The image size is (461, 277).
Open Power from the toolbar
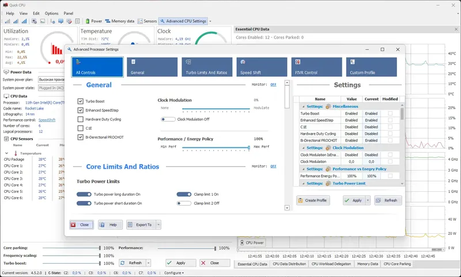click(94, 21)
